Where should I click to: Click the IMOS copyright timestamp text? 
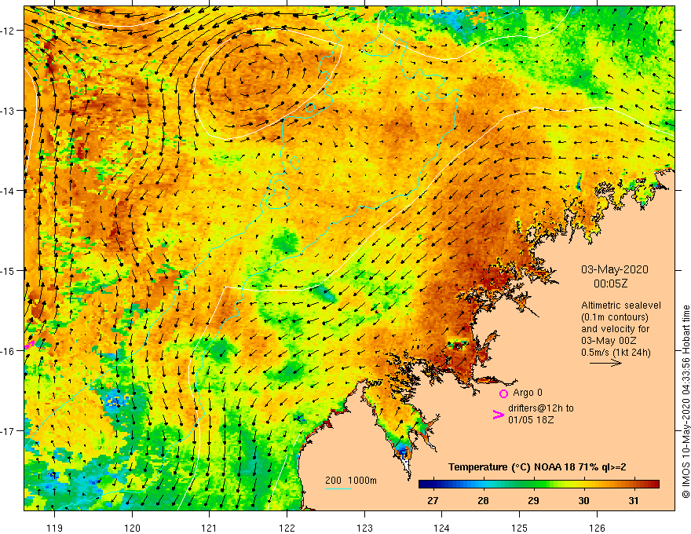pyautogui.click(x=686, y=402)
